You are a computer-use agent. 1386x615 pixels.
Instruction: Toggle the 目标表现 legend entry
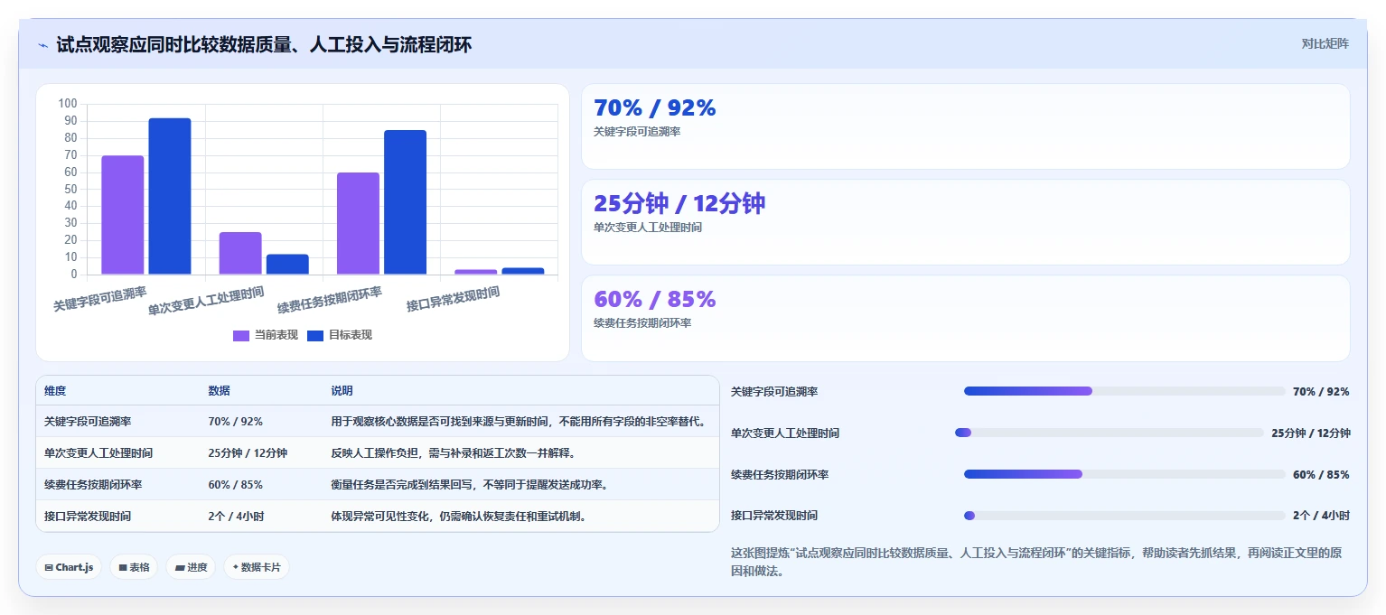coord(340,335)
